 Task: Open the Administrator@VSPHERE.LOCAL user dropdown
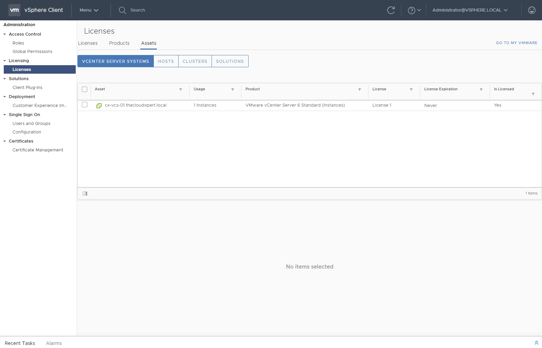click(470, 10)
